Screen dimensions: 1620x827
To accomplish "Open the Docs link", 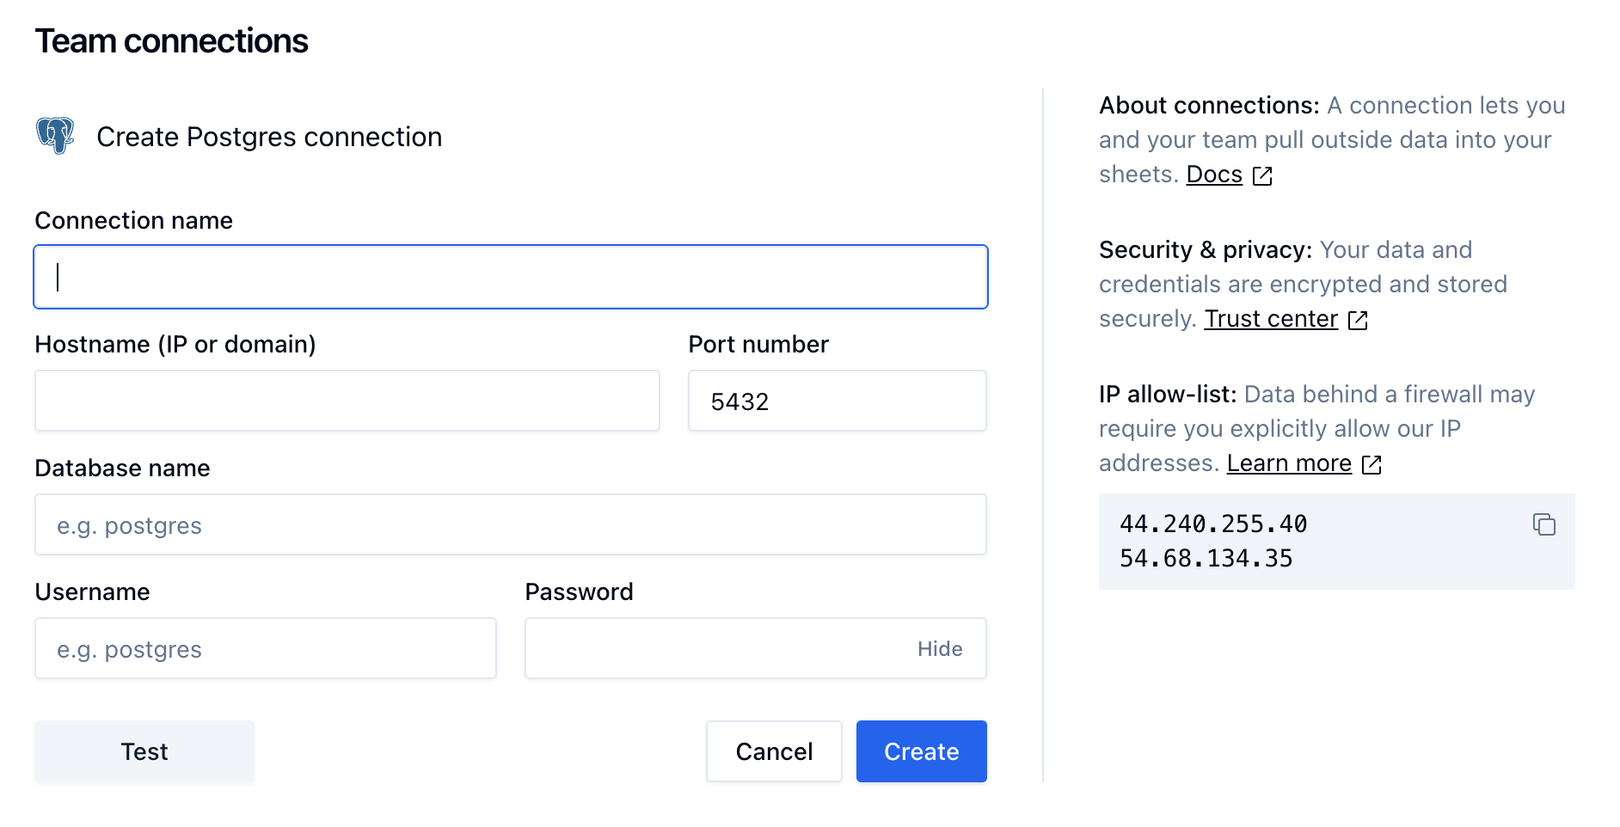I will click(1213, 175).
